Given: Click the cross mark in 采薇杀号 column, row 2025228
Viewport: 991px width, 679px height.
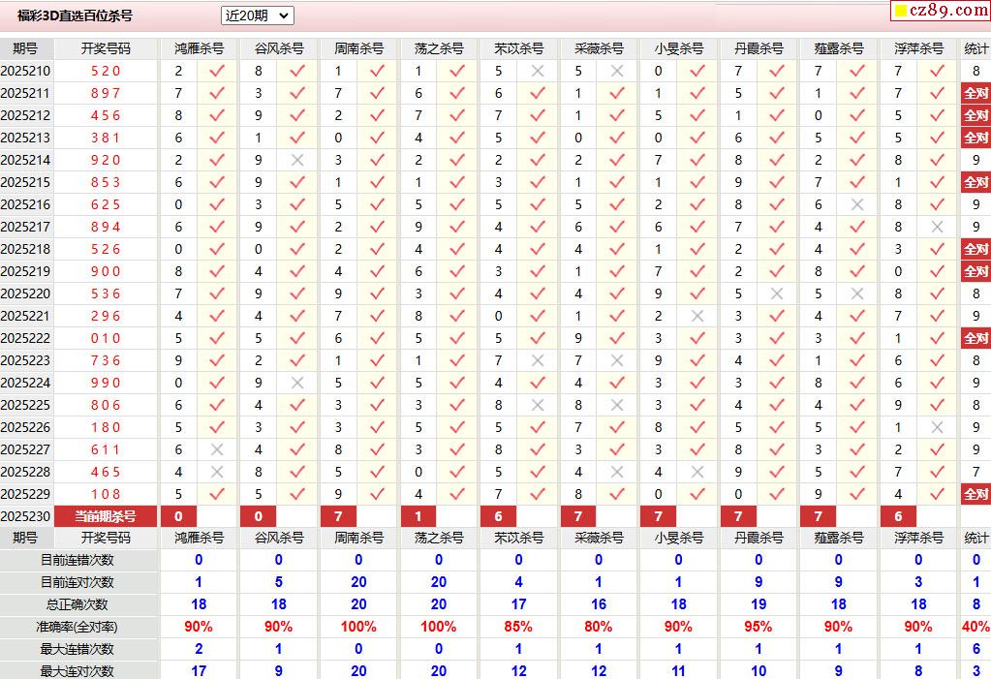Looking at the screenshot, I should point(617,472).
